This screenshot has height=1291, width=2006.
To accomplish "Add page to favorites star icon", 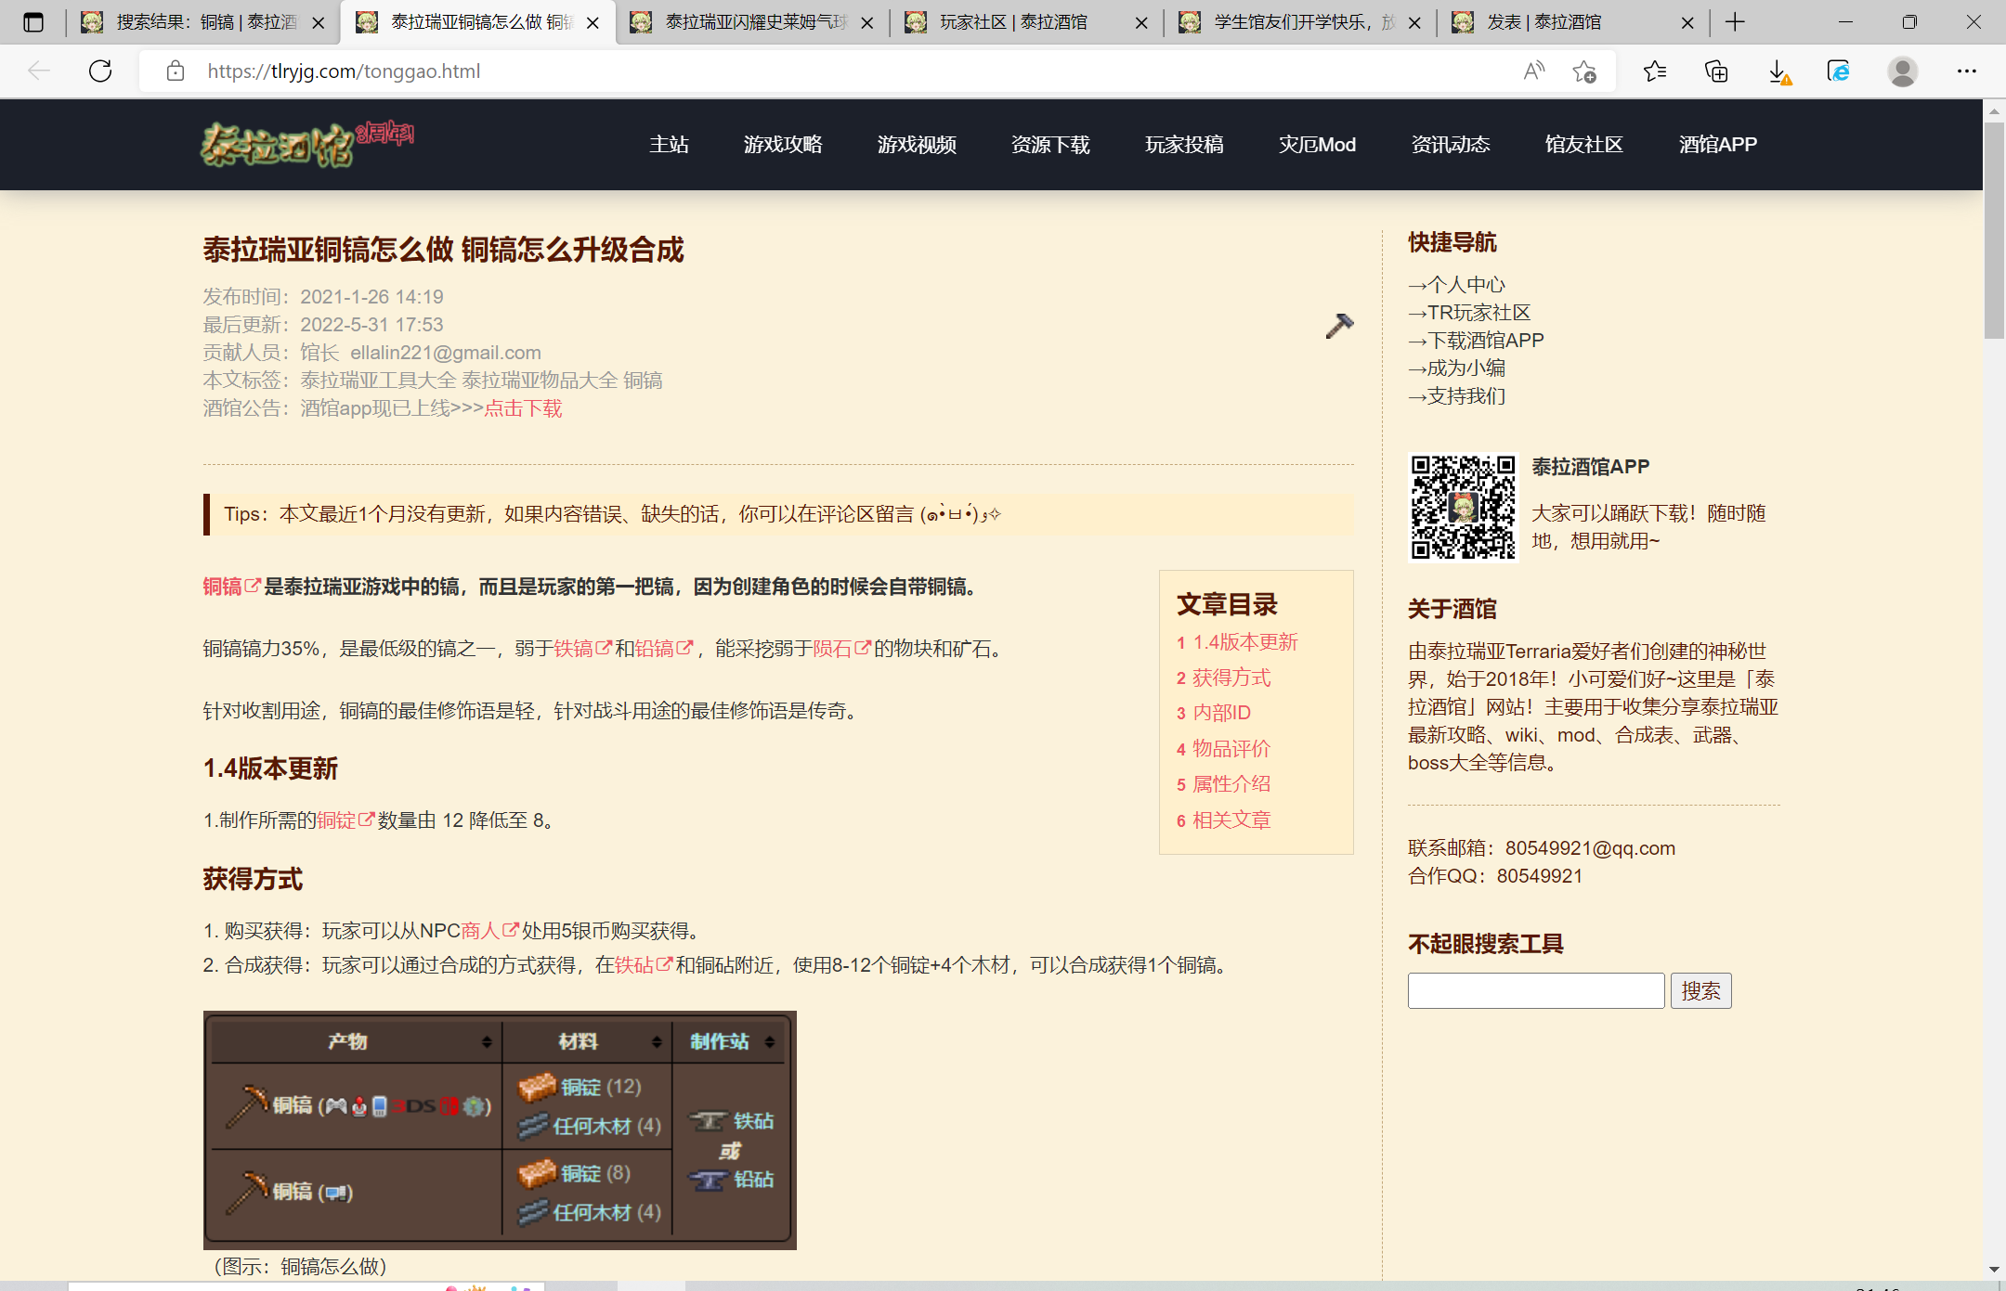I will tap(1584, 71).
